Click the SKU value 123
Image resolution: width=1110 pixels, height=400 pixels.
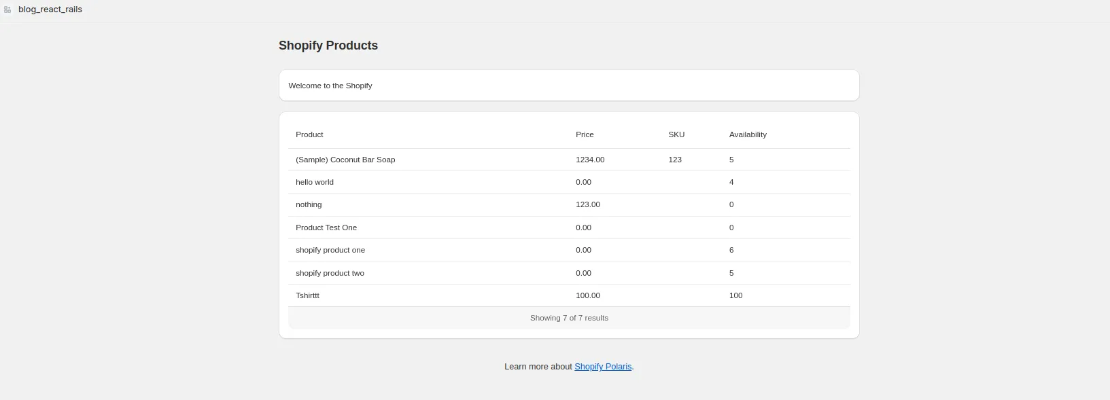pyautogui.click(x=675, y=160)
